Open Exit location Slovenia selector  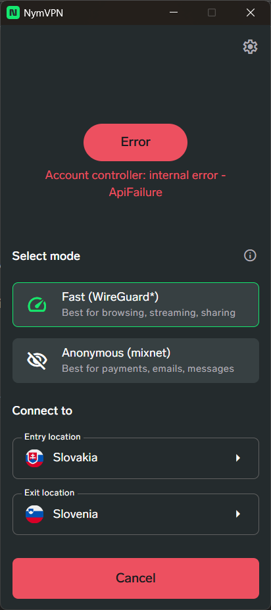[x=135, y=514]
